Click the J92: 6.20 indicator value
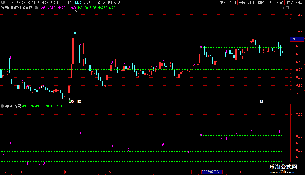 (42, 106)
